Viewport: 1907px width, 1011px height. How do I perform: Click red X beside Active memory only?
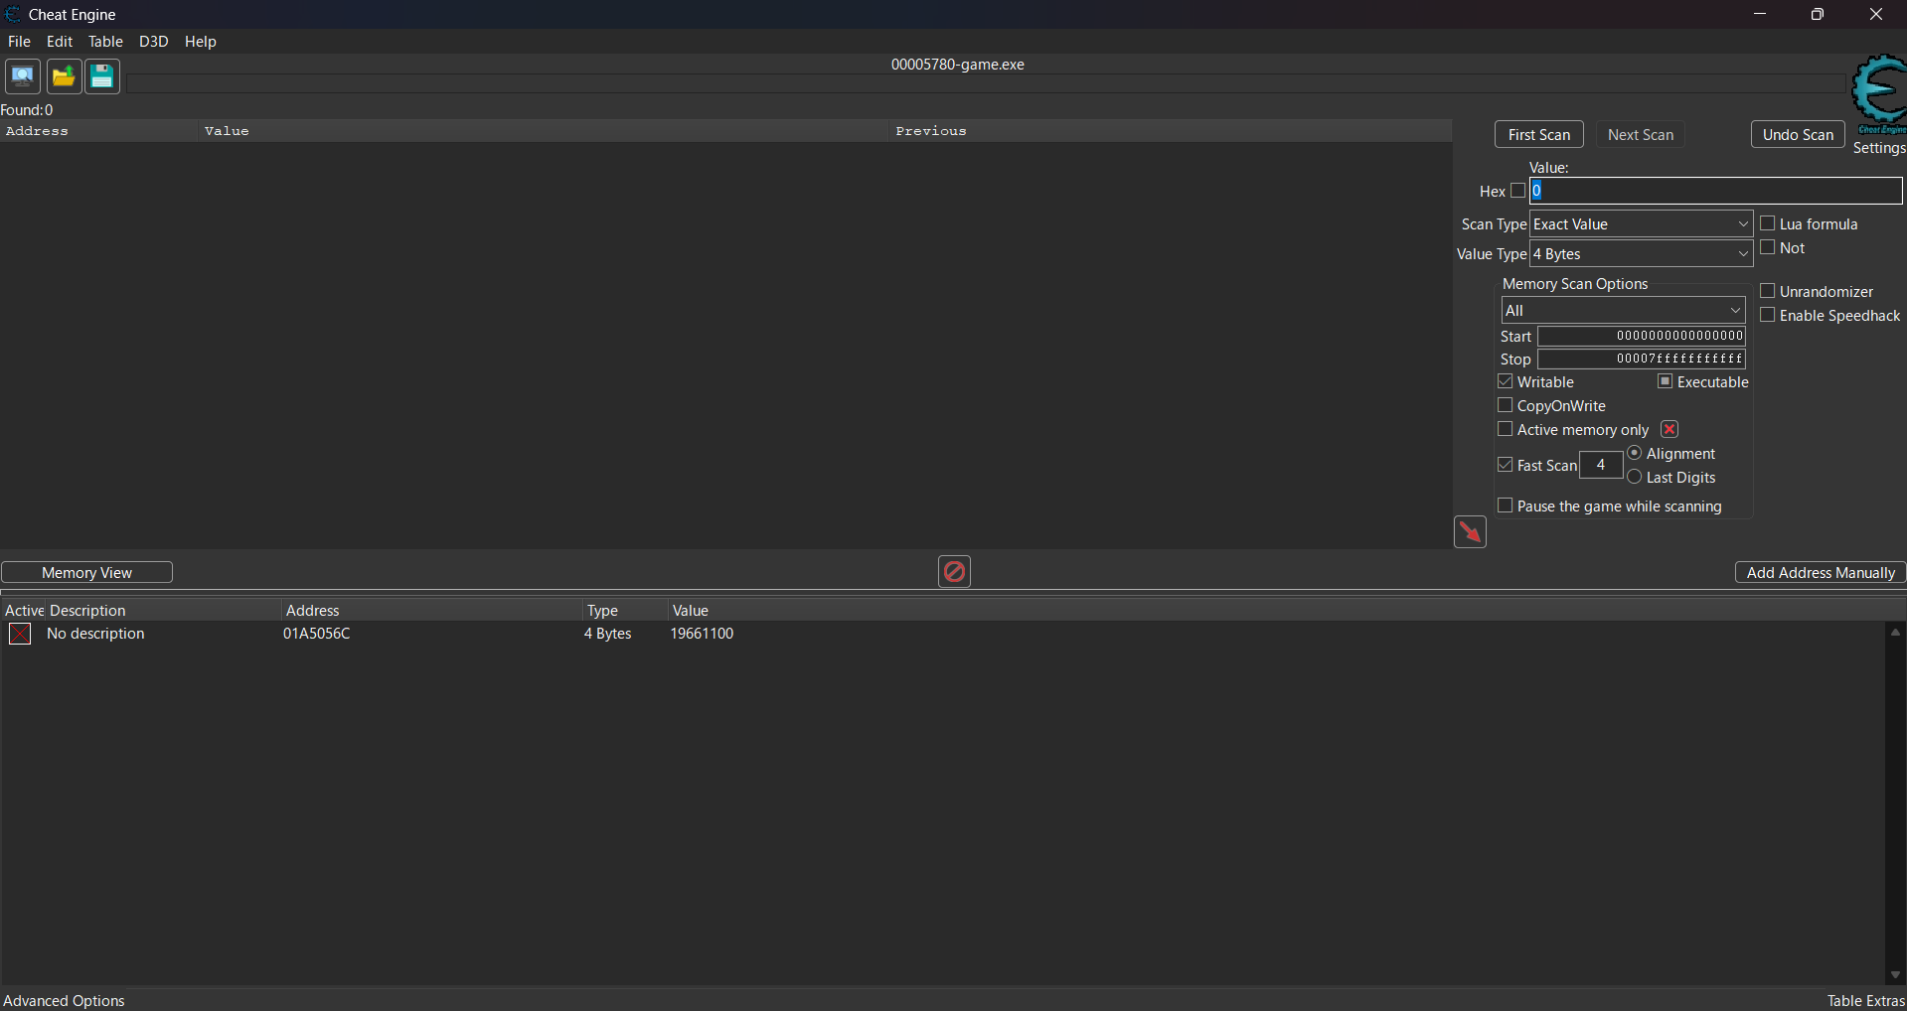click(1669, 429)
